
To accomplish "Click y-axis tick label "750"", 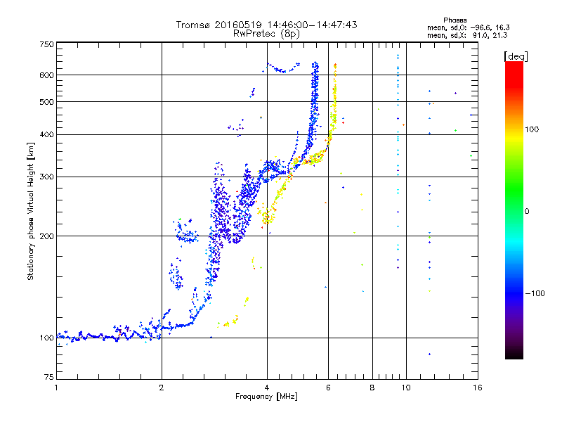I will coord(47,44).
